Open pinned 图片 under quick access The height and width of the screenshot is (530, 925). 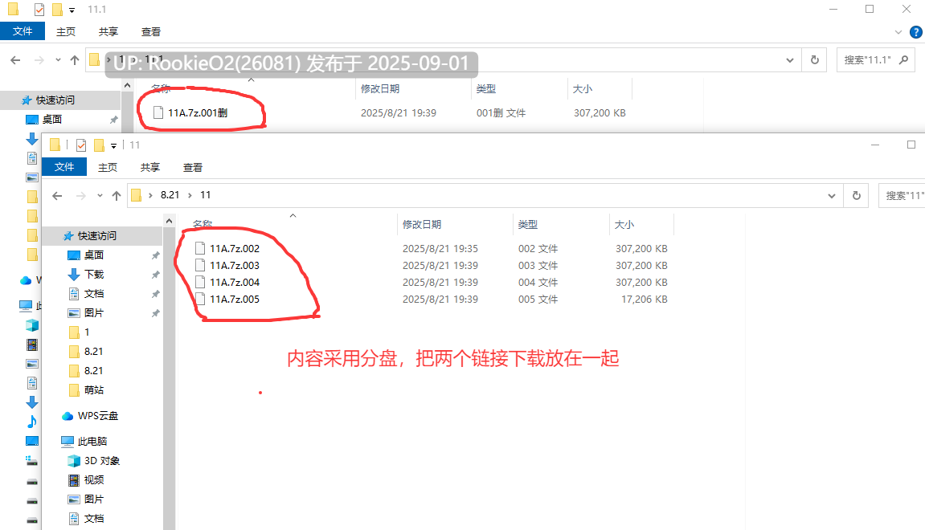(x=94, y=313)
